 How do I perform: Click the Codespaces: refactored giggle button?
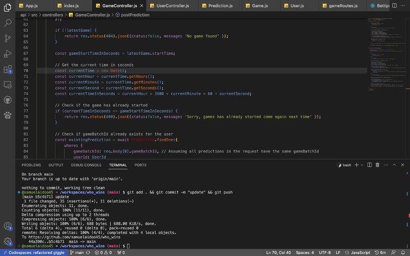pyautogui.click(x=34, y=252)
